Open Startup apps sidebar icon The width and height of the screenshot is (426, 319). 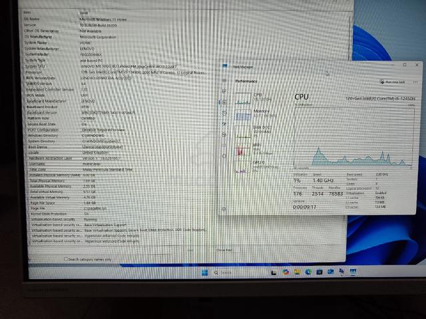[224, 124]
